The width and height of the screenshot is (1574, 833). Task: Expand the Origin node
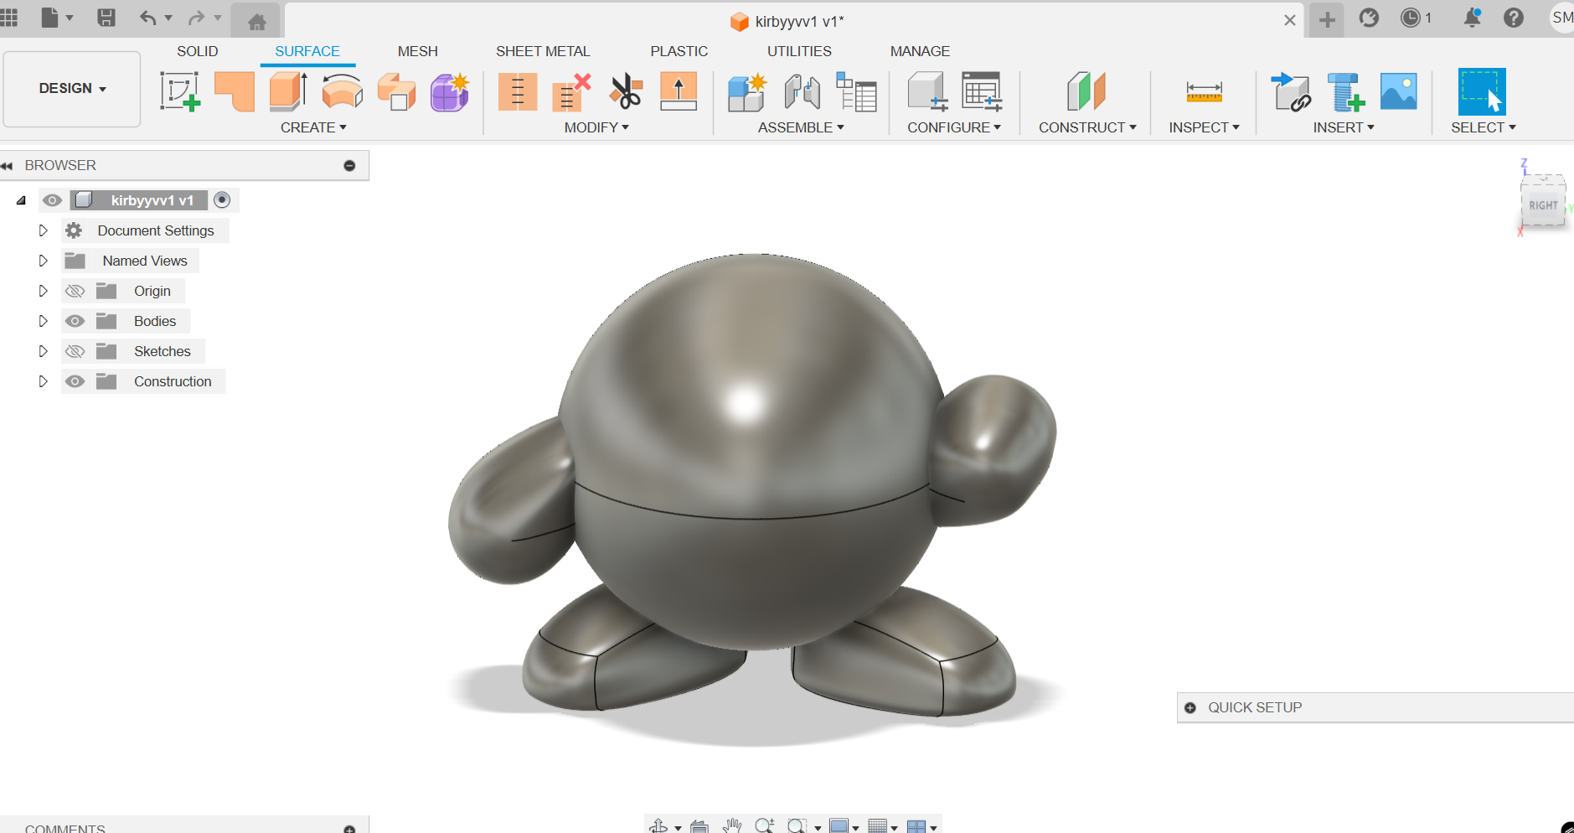coord(43,291)
